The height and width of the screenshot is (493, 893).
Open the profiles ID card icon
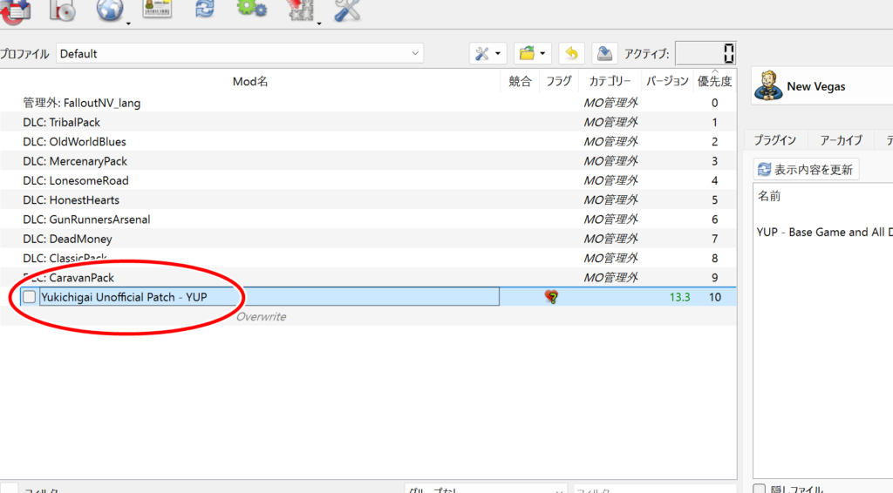[157, 9]
